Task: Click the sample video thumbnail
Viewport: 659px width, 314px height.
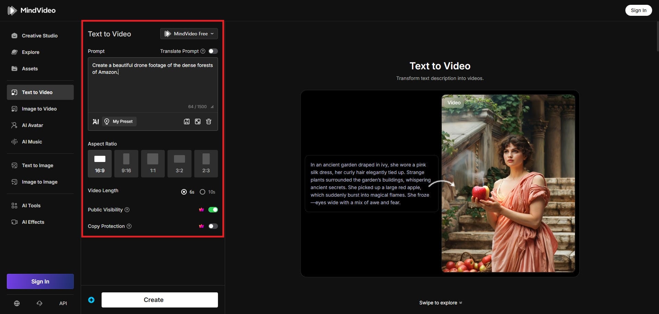Action: click(x=508, y=184)
